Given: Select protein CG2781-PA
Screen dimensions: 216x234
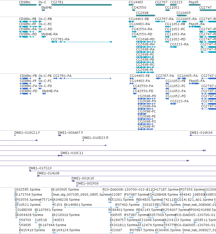Looking at the screenshot, I should point(82,78).
